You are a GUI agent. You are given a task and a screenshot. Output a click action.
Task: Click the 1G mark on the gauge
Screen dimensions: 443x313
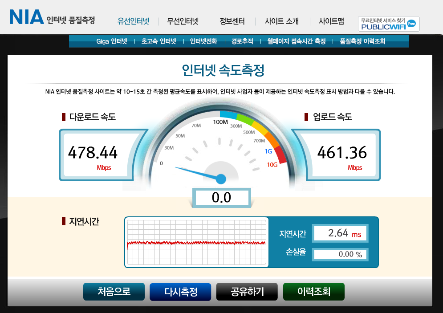268,151
